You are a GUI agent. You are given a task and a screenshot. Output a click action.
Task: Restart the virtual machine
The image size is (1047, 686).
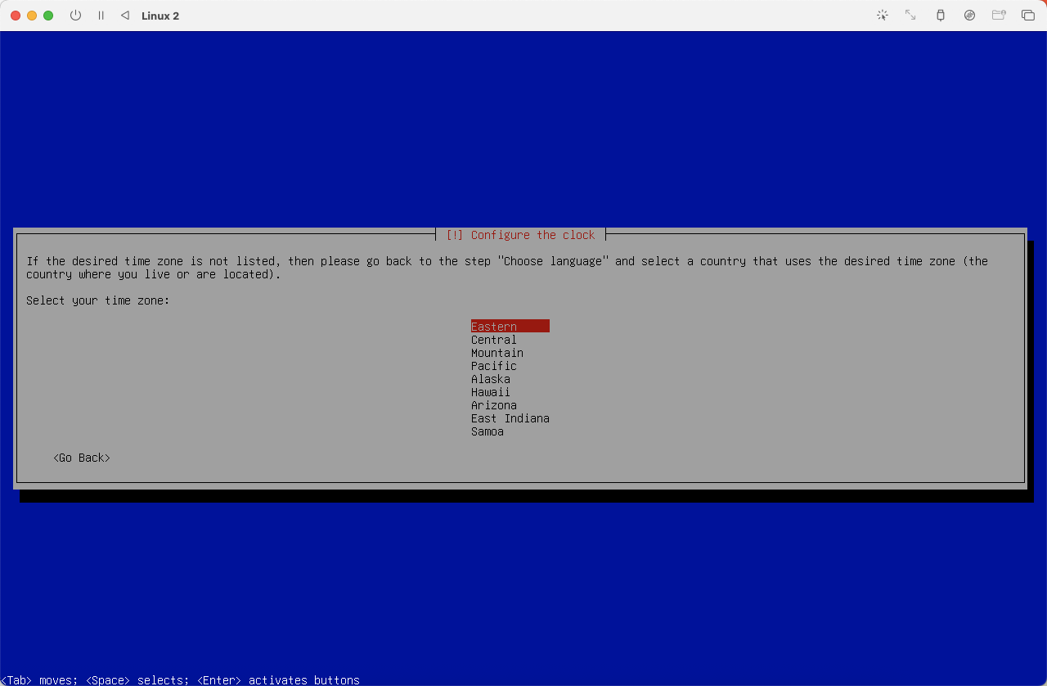pyautogui.click(x=125, y=15)
